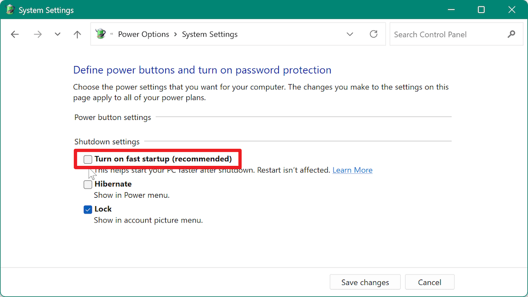Expand the address bar history dropdown

pos(350,34)
